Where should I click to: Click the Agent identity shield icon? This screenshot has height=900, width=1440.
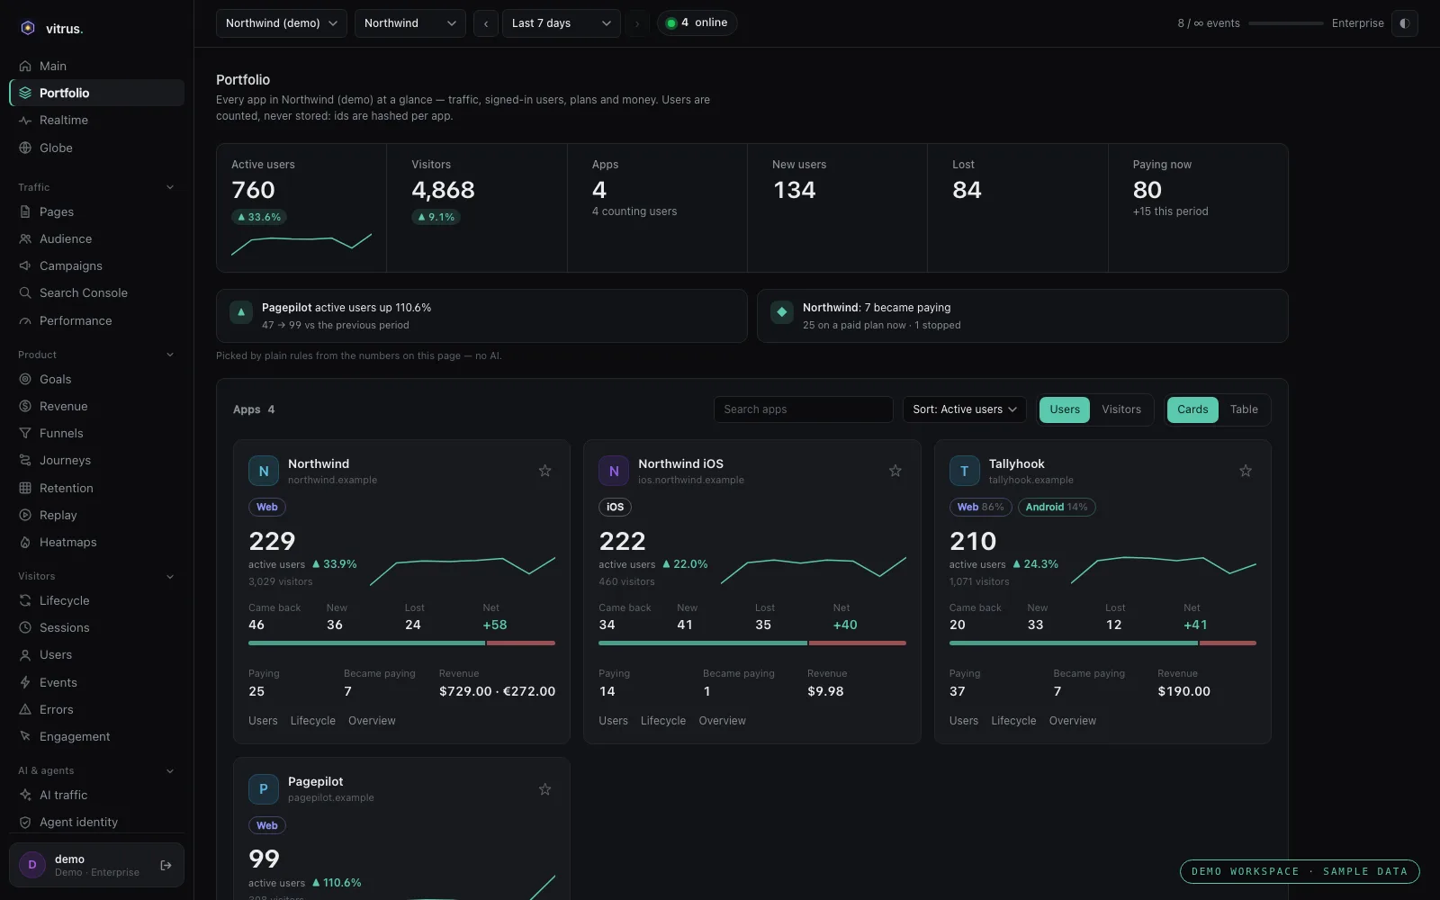pos(25,822)
